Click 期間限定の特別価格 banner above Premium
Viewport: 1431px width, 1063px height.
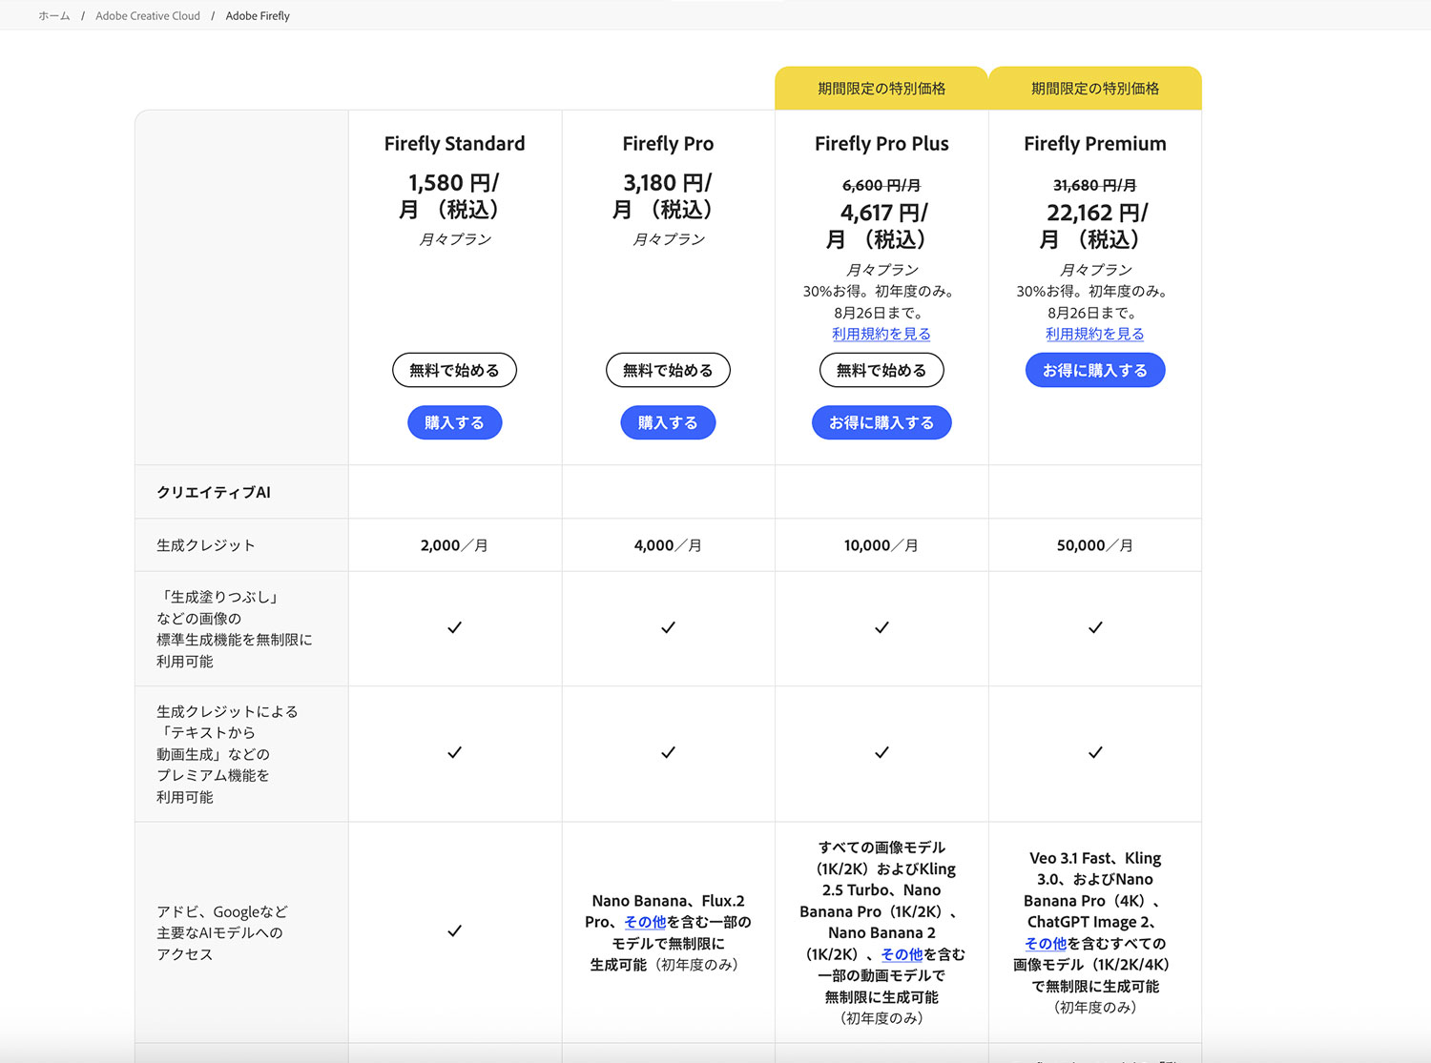coord(1095,89)
